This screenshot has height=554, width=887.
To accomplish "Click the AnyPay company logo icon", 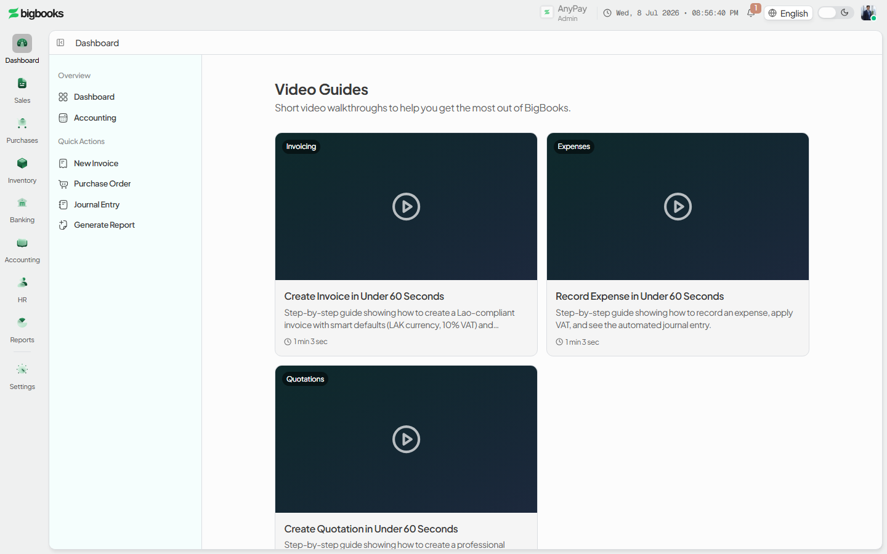I will point(547,12).
